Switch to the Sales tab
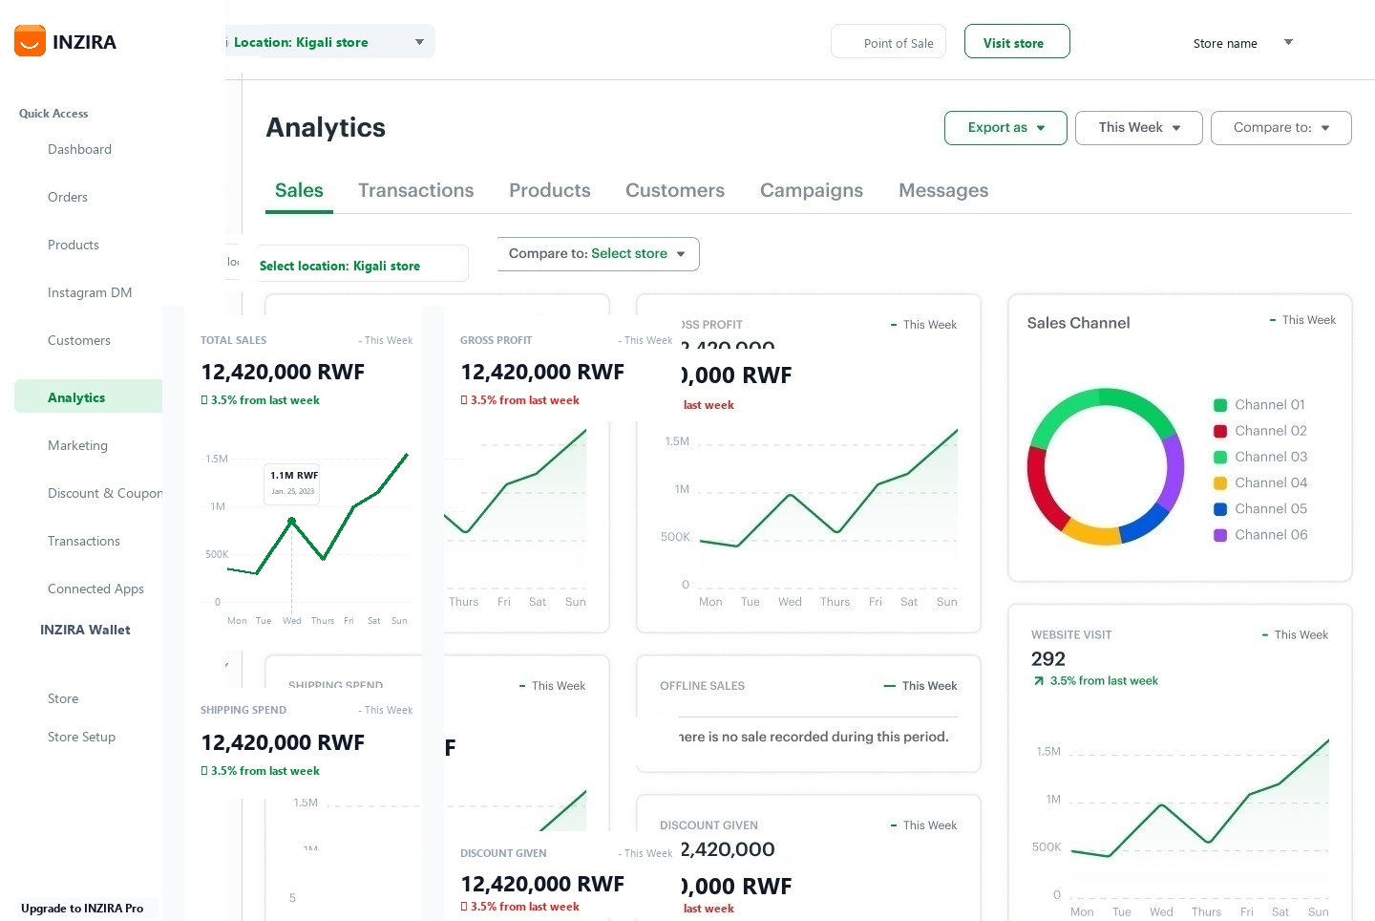Image resolution: width=1375 pixels, height=921 pixels. coord(299,191)
